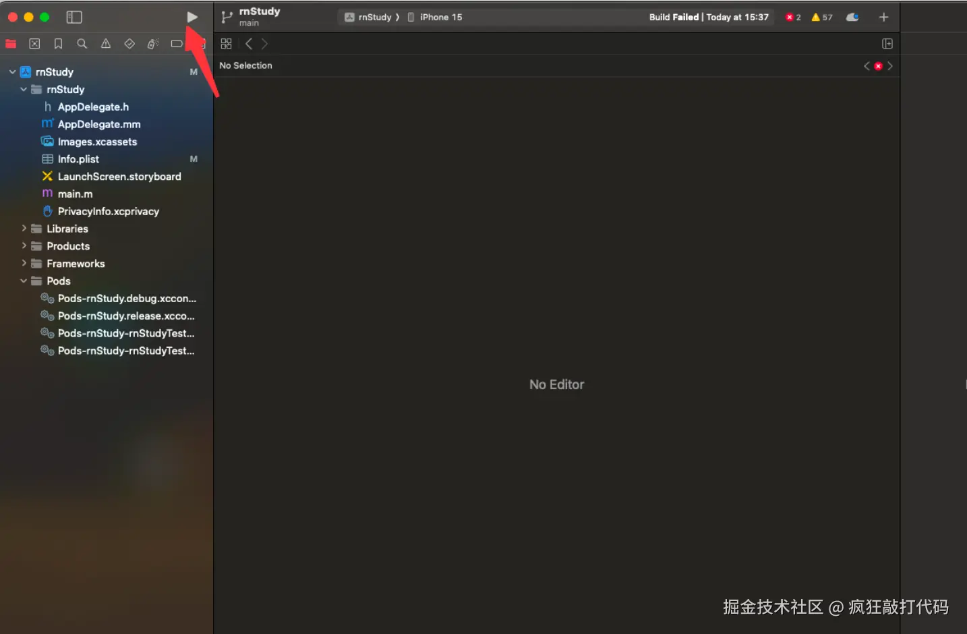Jump to next issue chevron

pyautogui.click(x=890, y=66)
